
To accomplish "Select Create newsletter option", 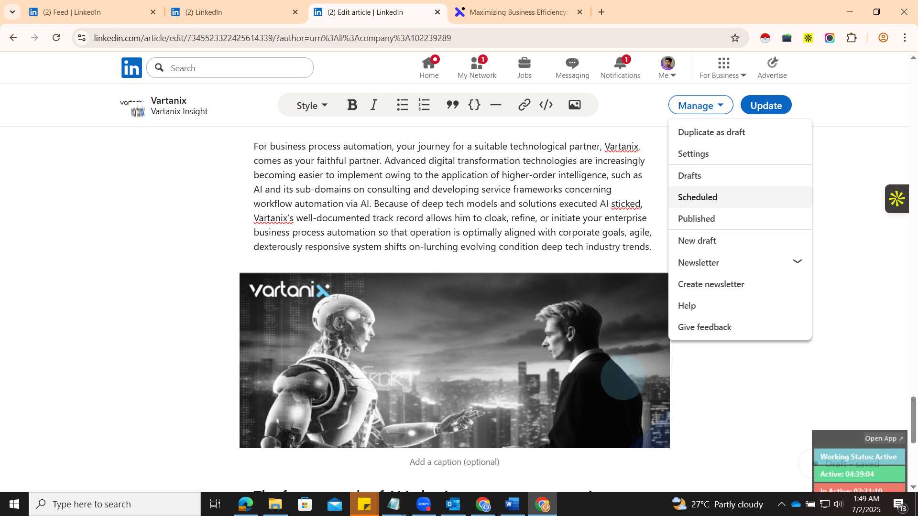I will tap(740, 284).
